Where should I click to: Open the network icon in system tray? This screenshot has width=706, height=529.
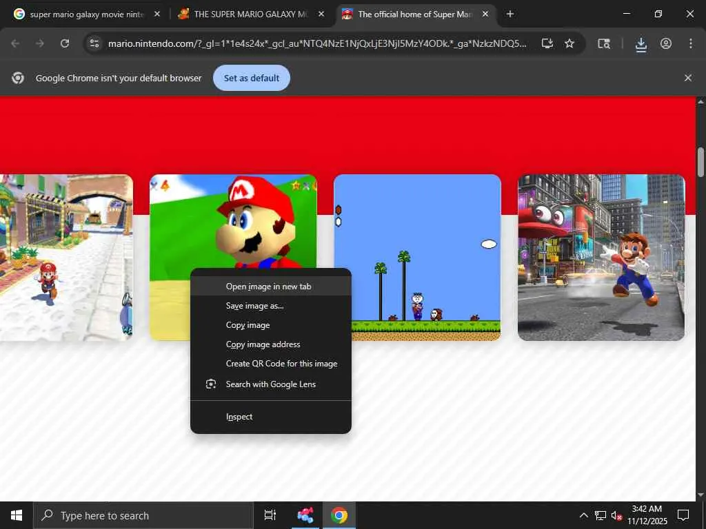point(601,515)
